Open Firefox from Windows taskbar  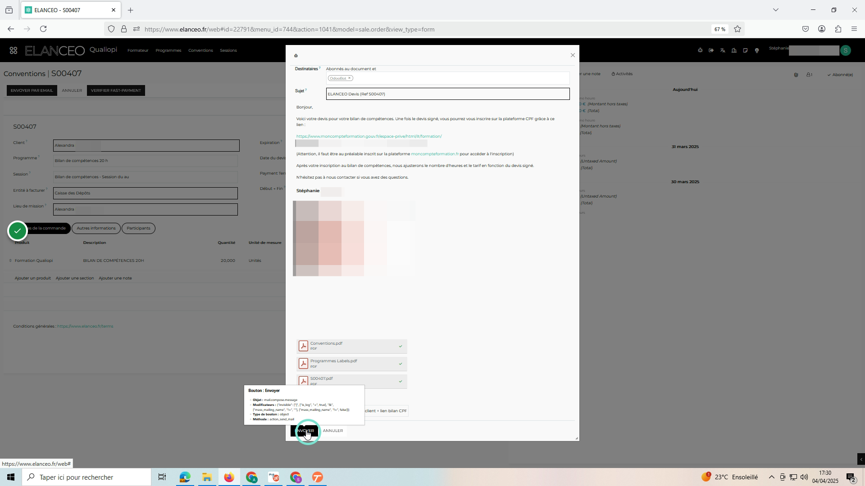tap(229, 477)
